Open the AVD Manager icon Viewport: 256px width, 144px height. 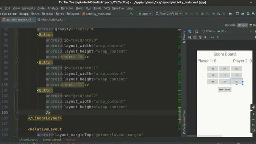248,14
